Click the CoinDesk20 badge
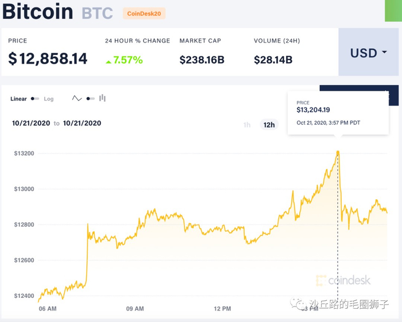Screen dimensions: 402x322 [144, 14]
